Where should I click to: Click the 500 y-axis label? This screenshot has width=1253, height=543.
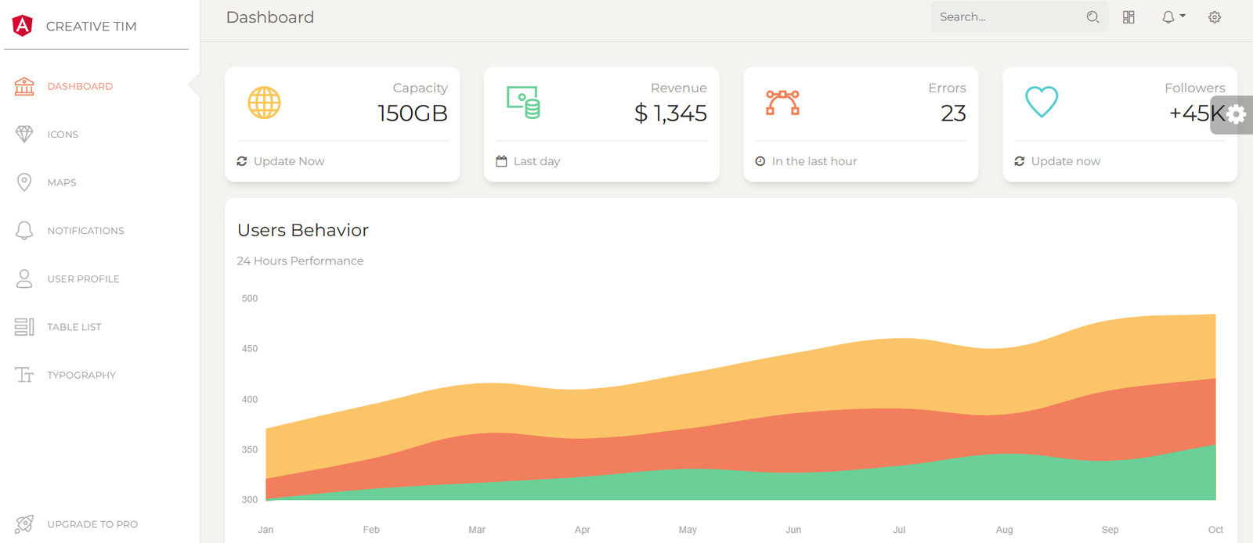click(250, 299)
